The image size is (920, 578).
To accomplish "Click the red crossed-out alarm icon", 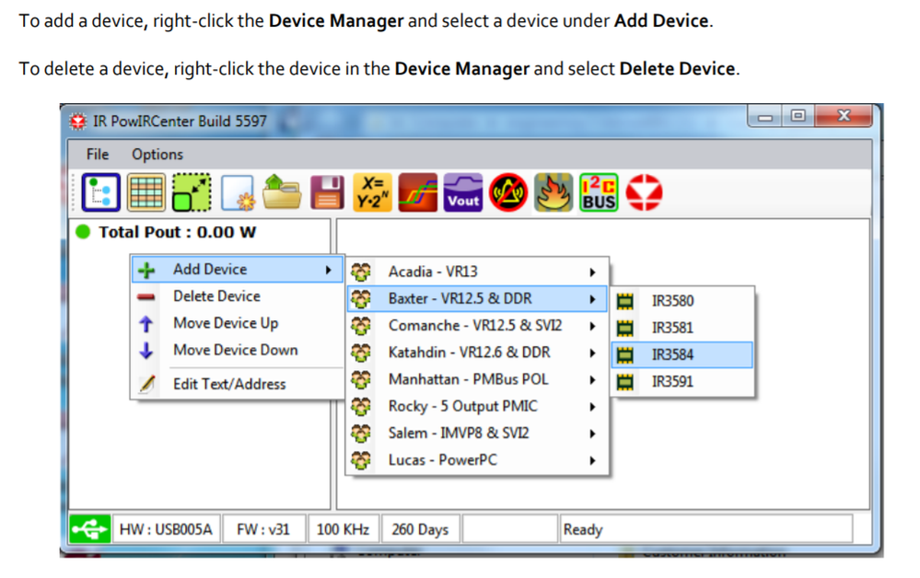I will [x=508, y=192].
